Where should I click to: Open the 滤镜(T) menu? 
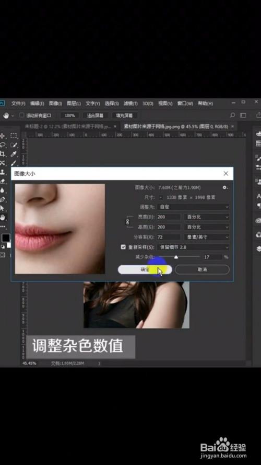pyautogui.click(x=130, y=104)
